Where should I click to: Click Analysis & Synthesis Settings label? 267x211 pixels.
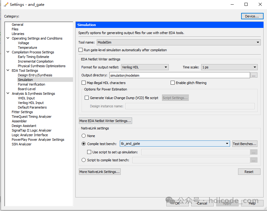[x=33, y=94]
